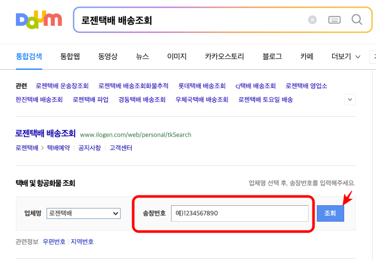Clear the search box with the X icon
The width and height of the screenshot is (376, 259).
pyautogui.click(x=312, y=20)
